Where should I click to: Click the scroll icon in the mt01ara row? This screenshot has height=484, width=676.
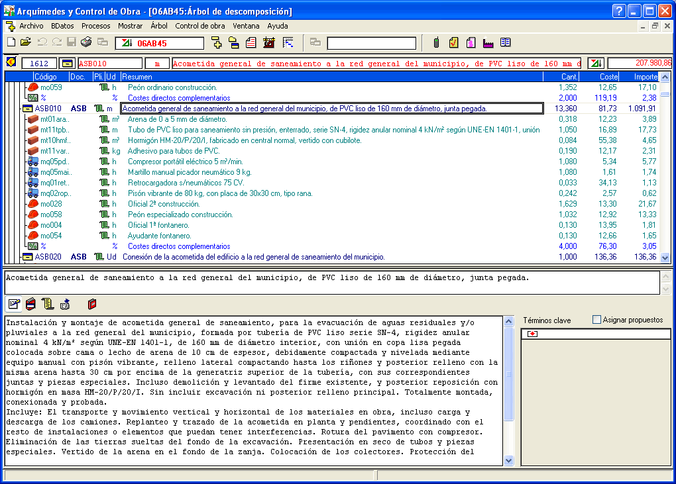coord(104,119)
